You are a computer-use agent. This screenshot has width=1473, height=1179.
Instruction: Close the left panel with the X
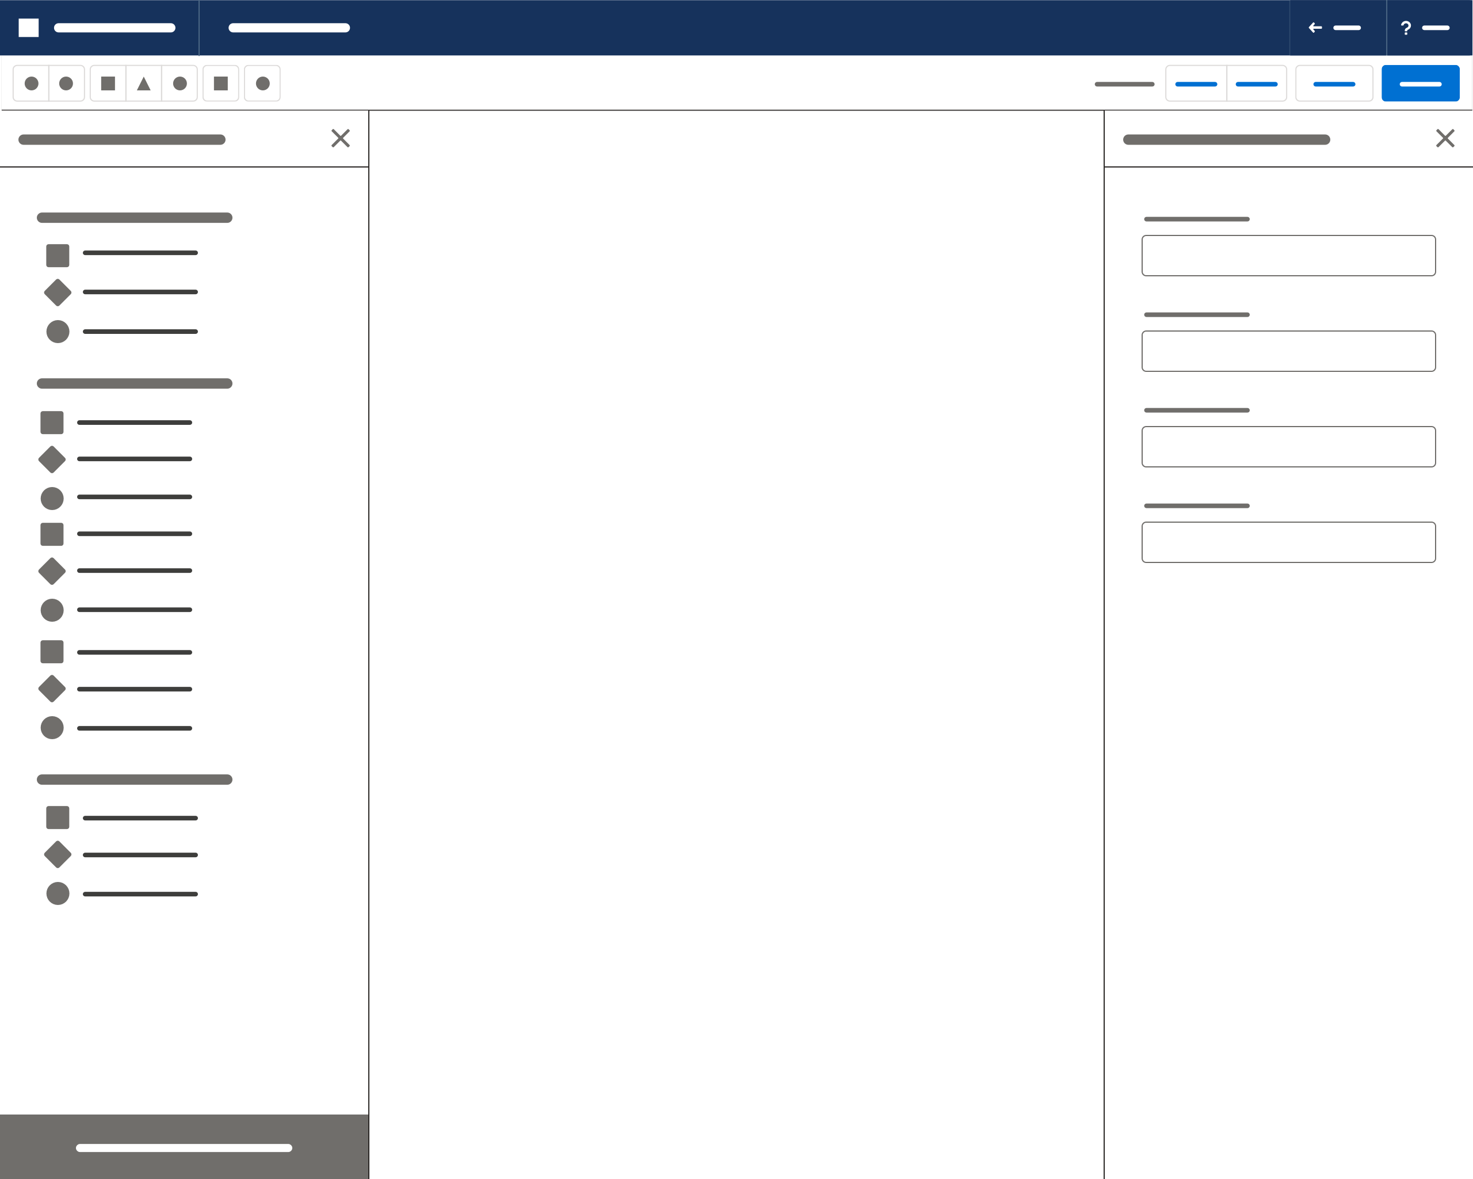tap(340, 139)
